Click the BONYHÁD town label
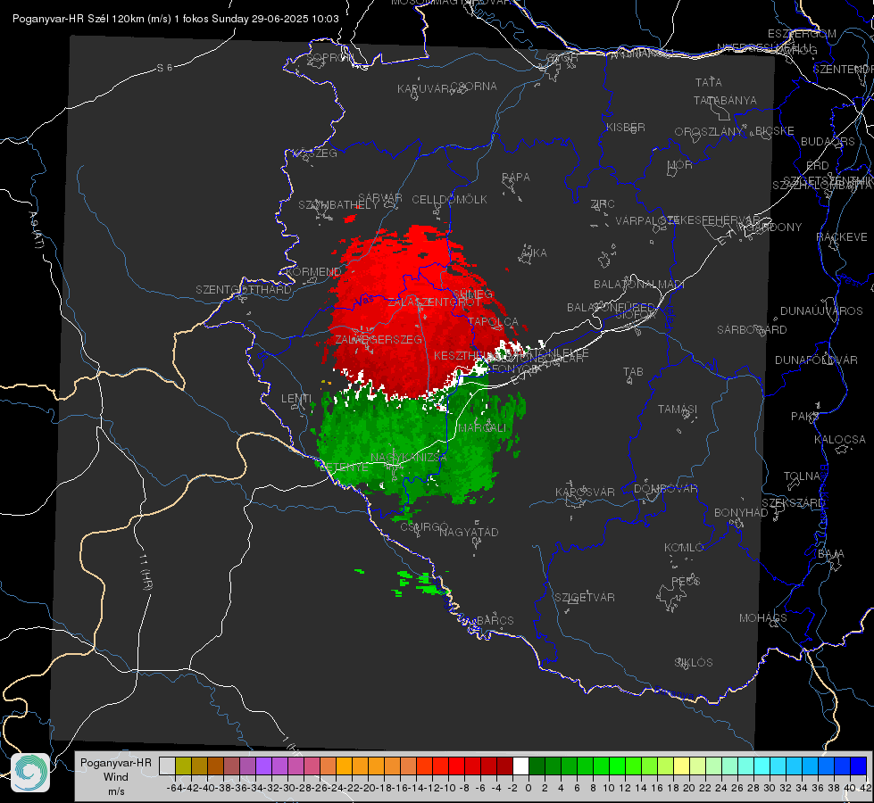This screenshot has height=803, width=874. click(741, 512)
